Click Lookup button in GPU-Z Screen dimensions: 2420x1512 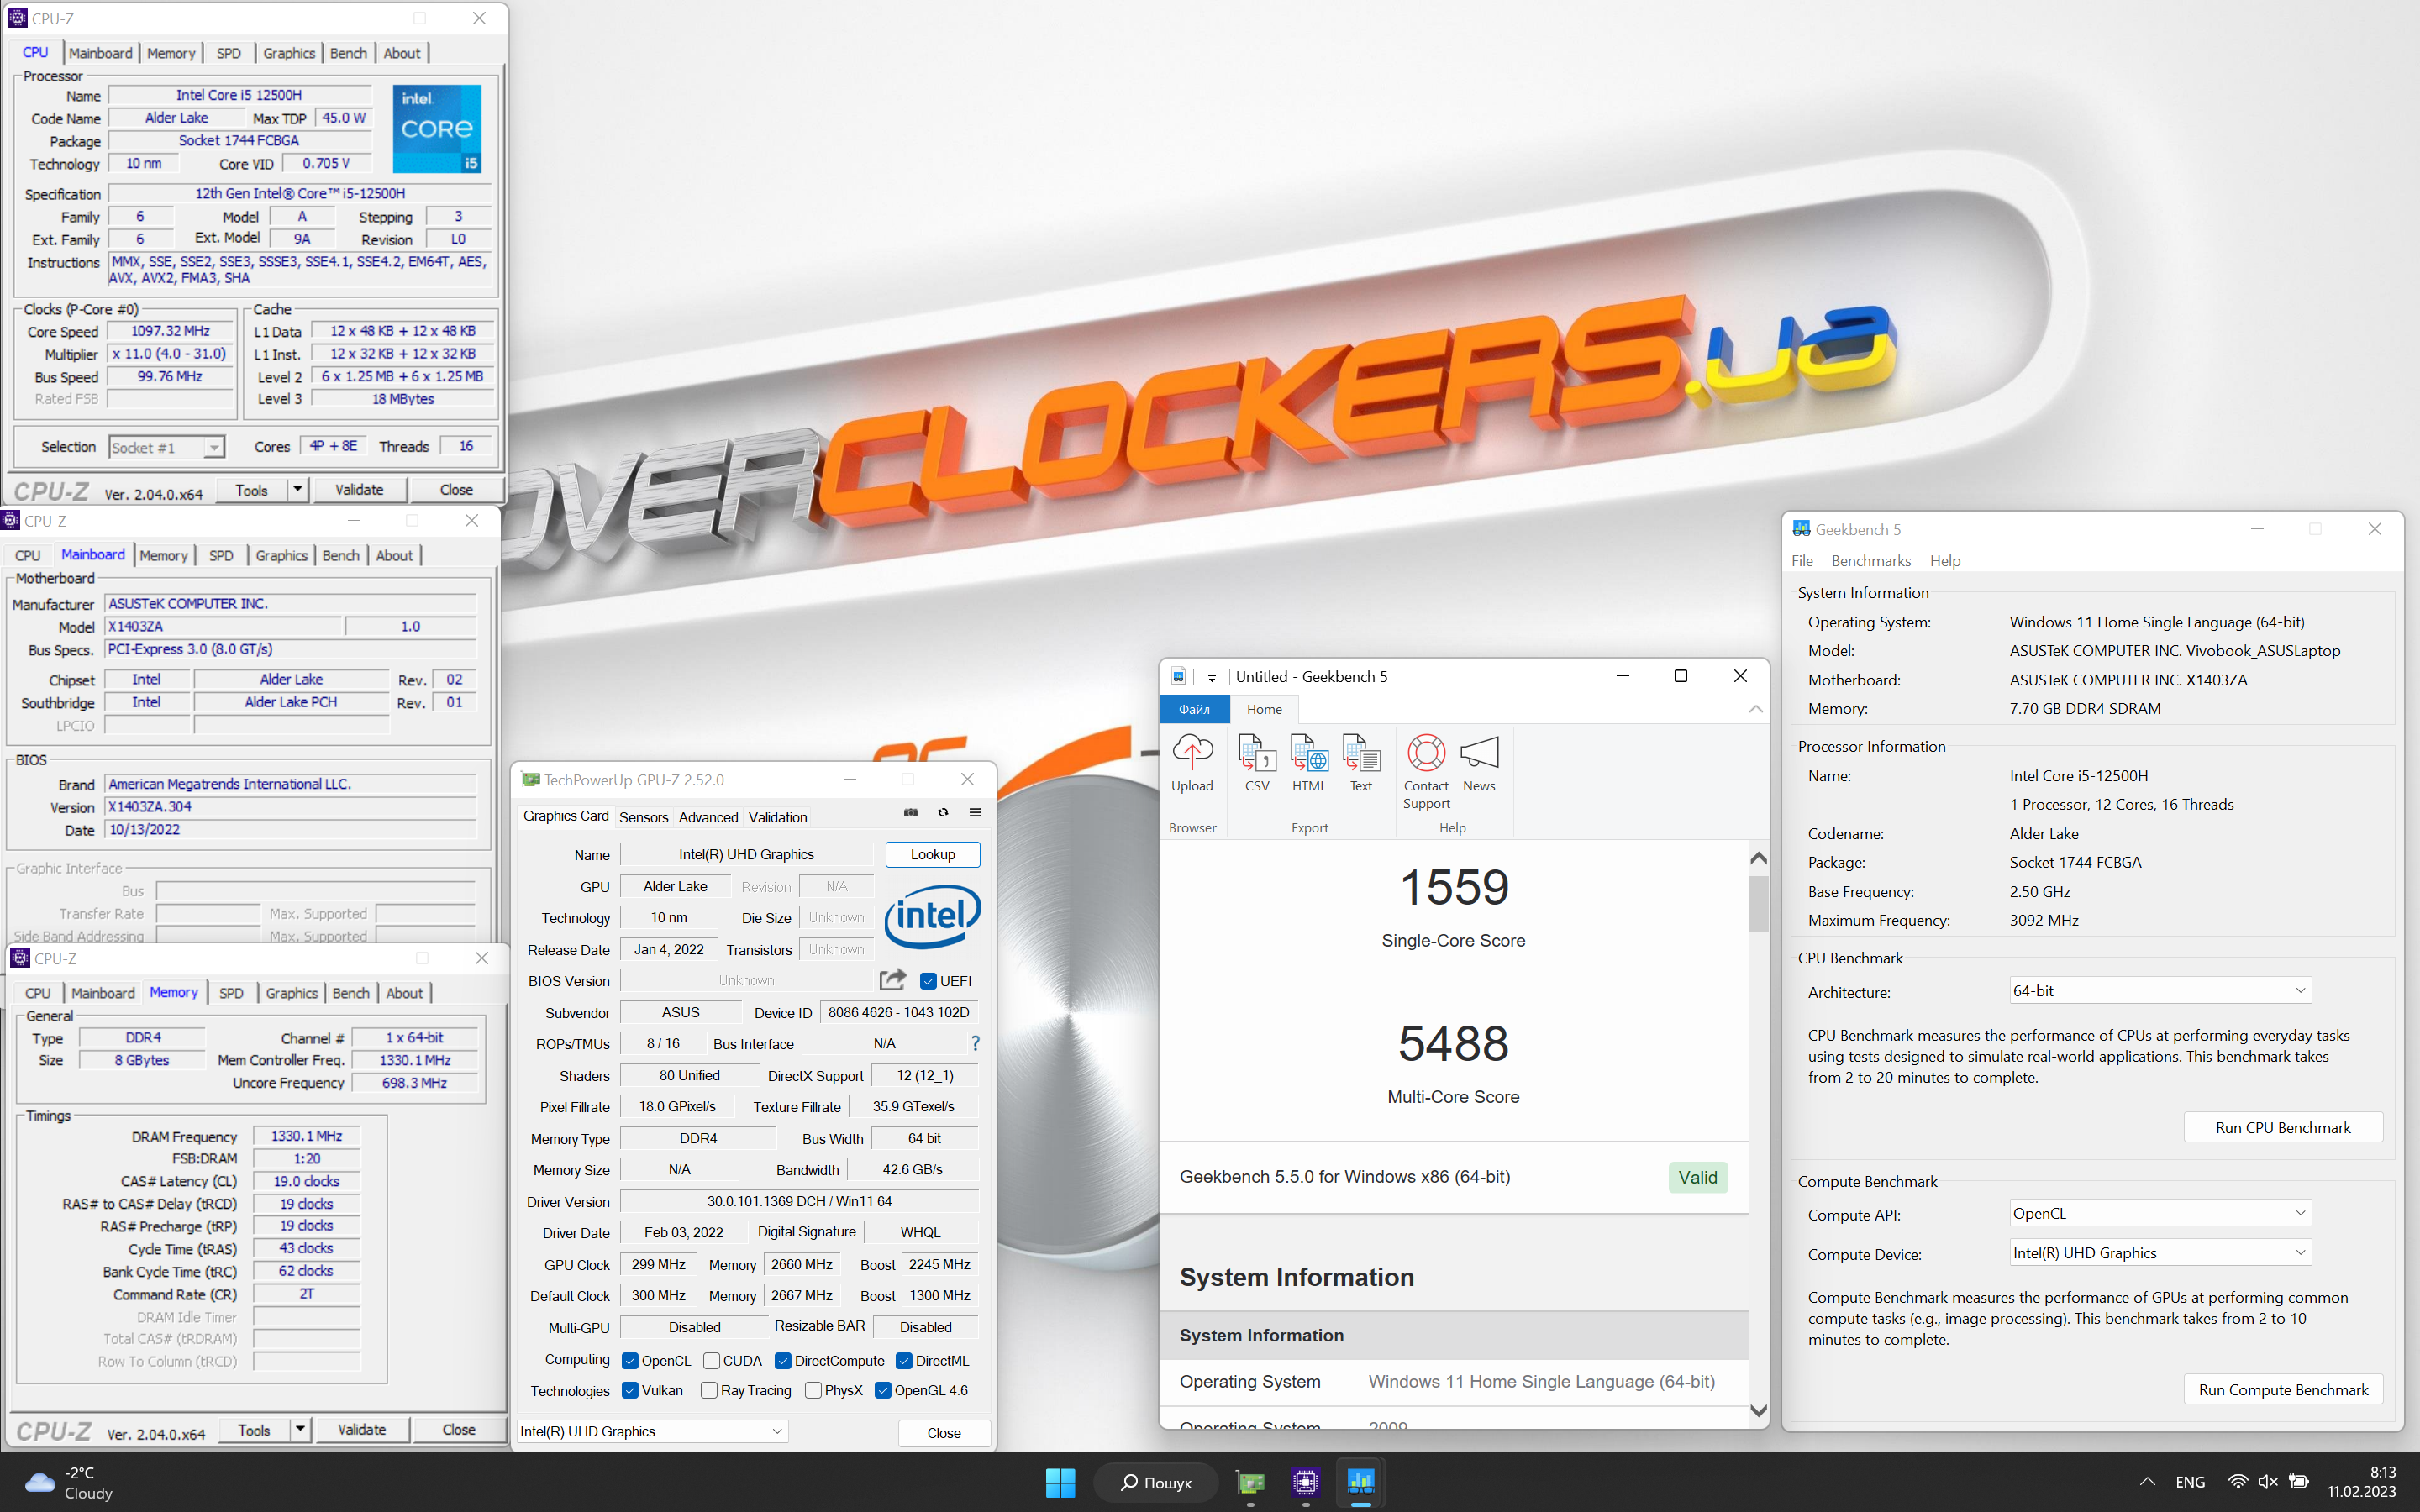tap(932, 854)
